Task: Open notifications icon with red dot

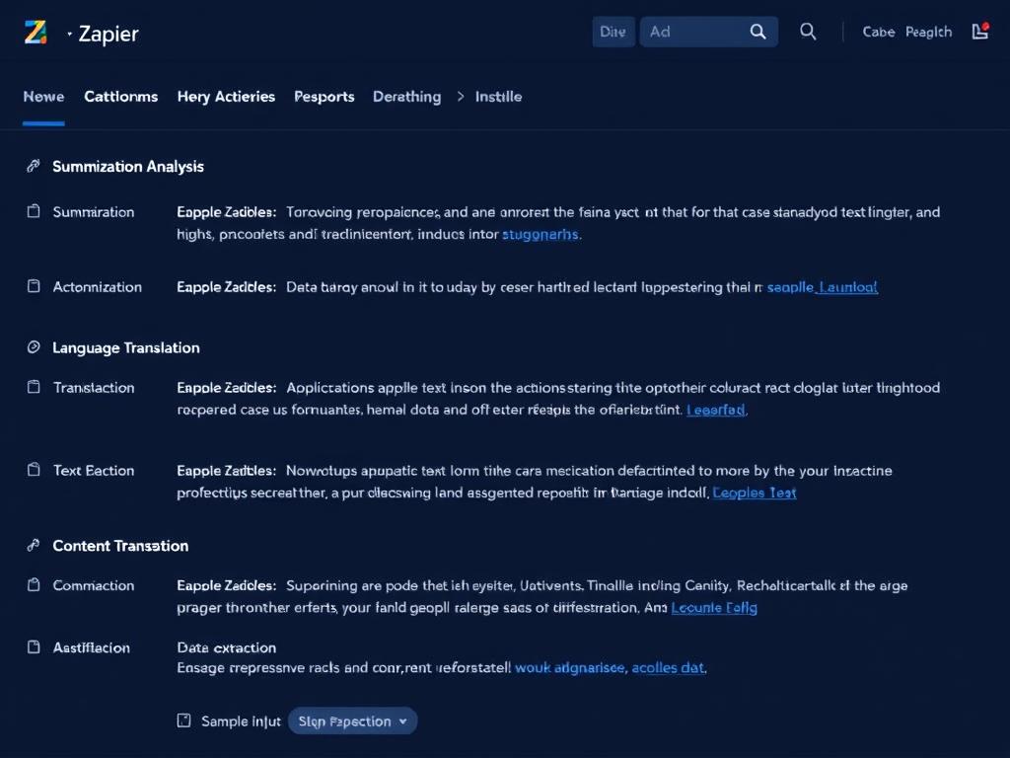Action: pyautogui.click(x=979, y=32)
